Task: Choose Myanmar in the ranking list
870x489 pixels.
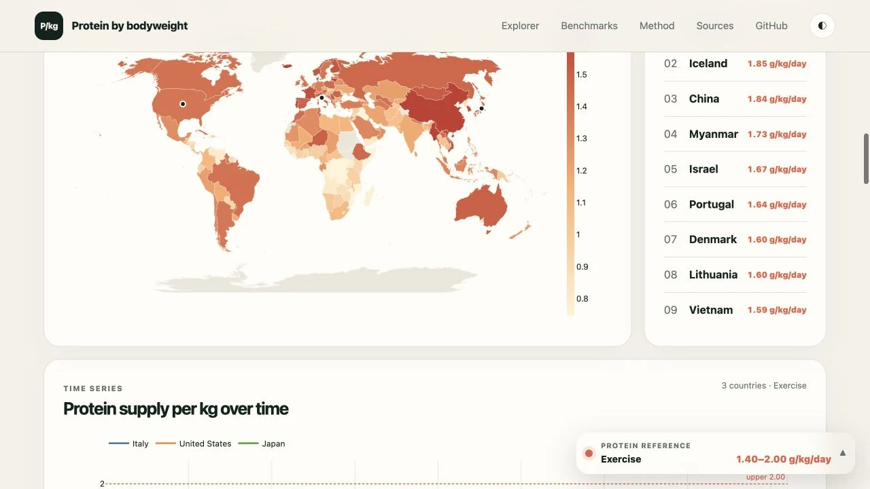Action: pyautogui.click(x=735, y=134)
